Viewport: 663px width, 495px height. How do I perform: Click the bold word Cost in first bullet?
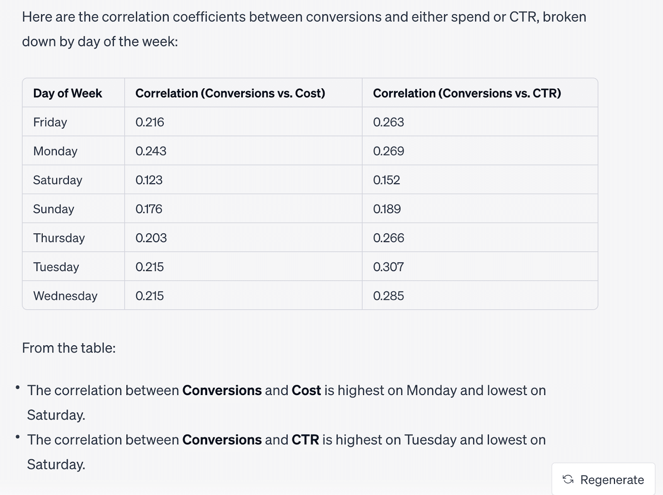pos(306,391)
